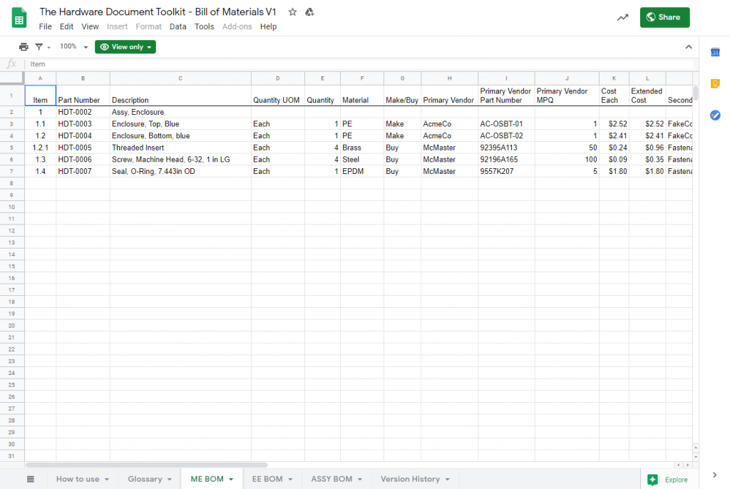Click the Explore button
This screenshot has width=730, height=489.
pos(669,480)
